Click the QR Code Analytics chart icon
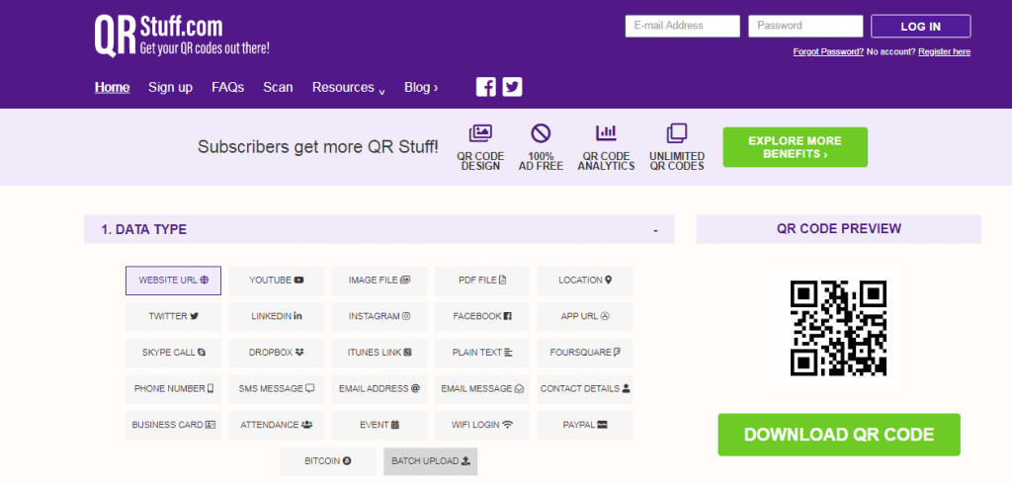This screenshot has height=485, width=1012. click(606, 133)
